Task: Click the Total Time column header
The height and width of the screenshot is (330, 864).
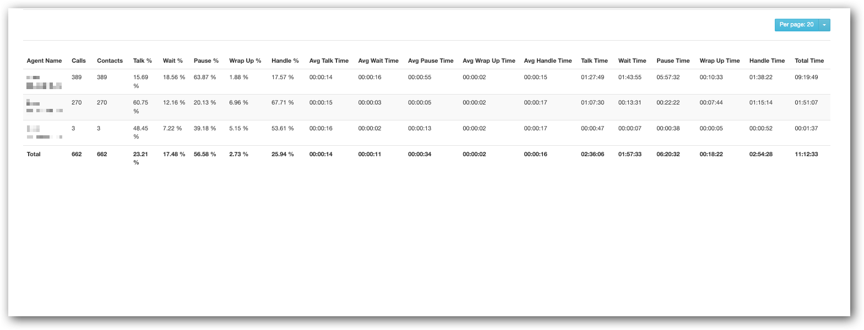Action: tap(809, 61)
